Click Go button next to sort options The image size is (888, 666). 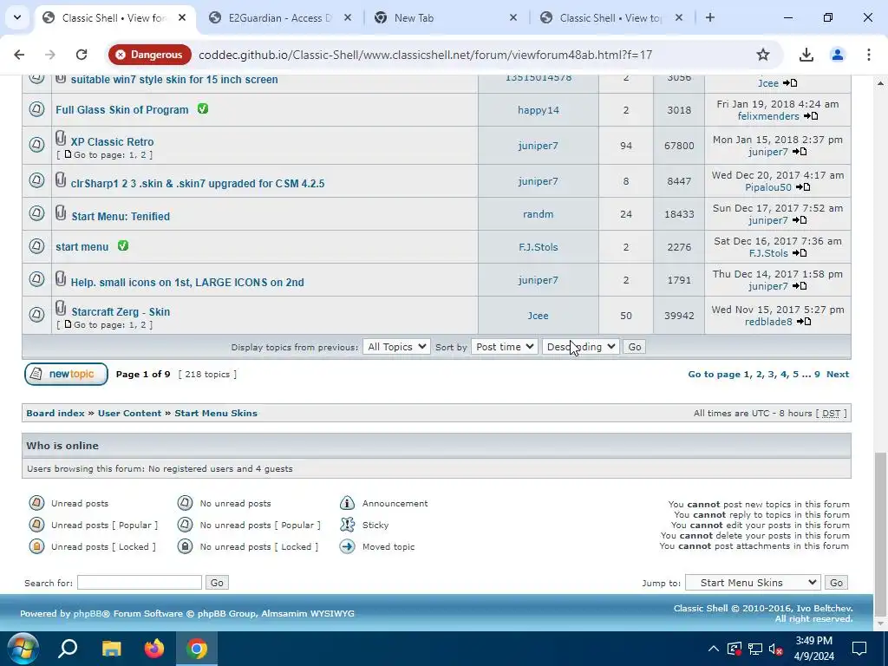[635, 347]
